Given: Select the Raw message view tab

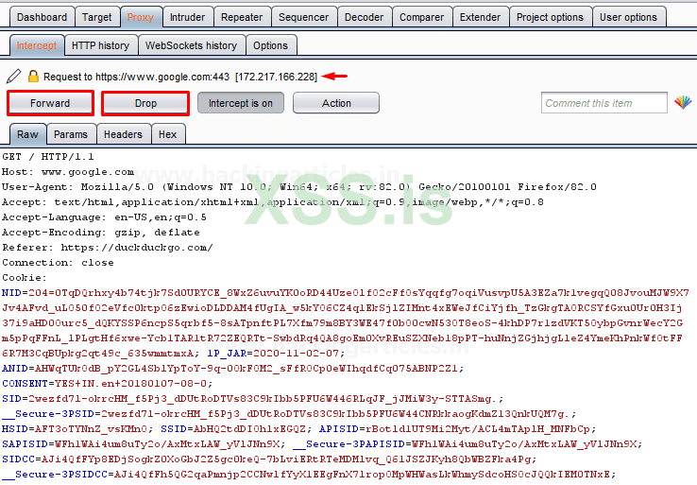Looking at the screenshot, I should click(x=27, y=134).
